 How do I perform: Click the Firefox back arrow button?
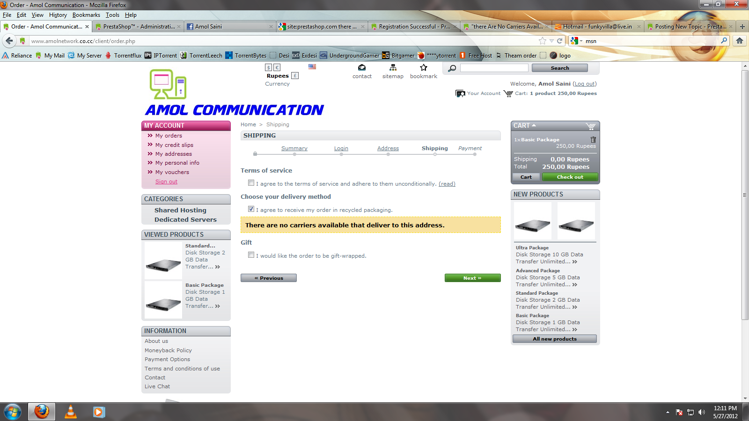point(9,41)
